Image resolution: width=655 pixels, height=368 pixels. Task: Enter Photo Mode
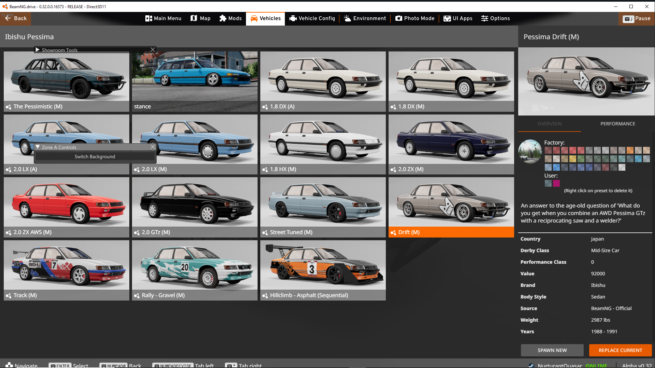click(x=414, y=18)
